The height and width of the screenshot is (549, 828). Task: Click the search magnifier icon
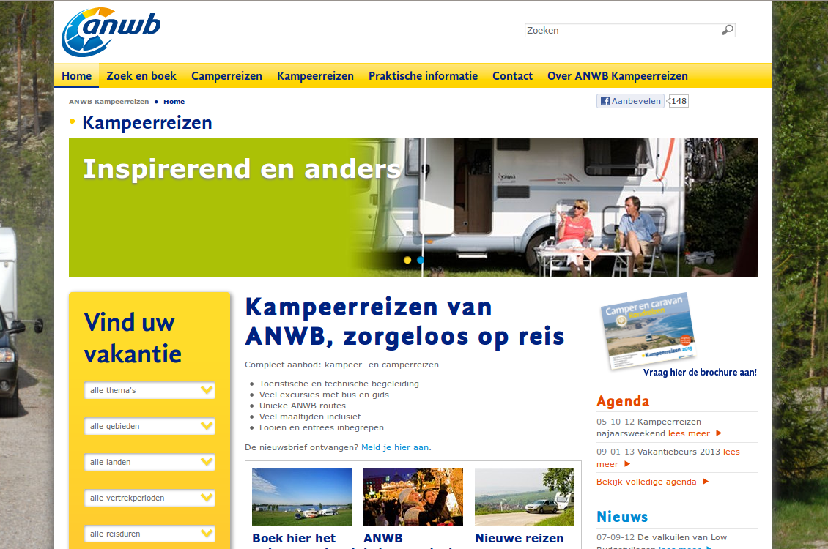(727, 30)
